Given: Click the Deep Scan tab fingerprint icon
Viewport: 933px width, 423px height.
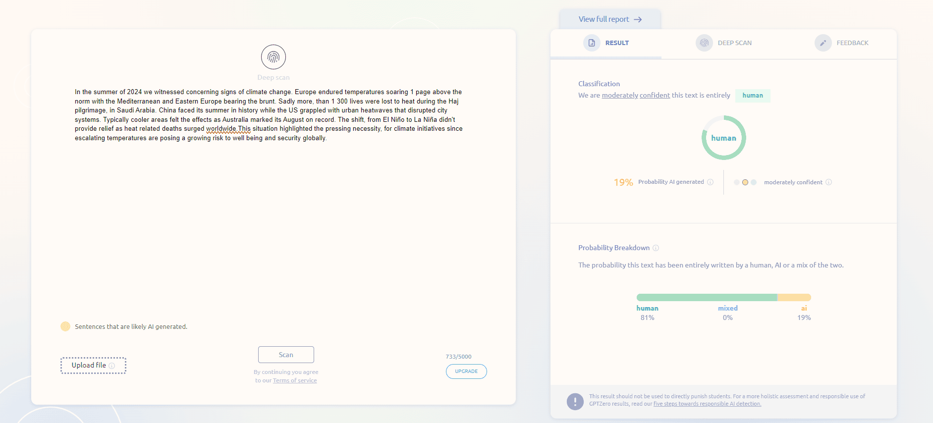Looking at the screenshot, I should click(x=704, y=43).
